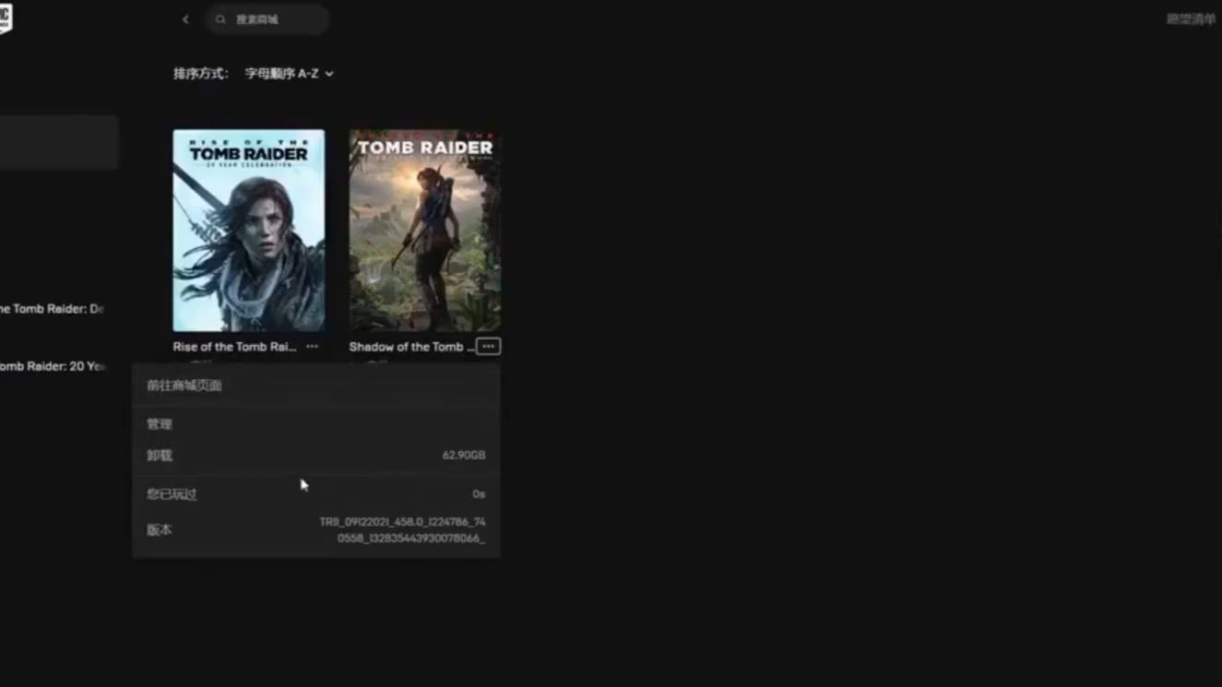Click the 0s playtime value
This screenshot has height=687, width=1222.
click(x=479, y=494)
